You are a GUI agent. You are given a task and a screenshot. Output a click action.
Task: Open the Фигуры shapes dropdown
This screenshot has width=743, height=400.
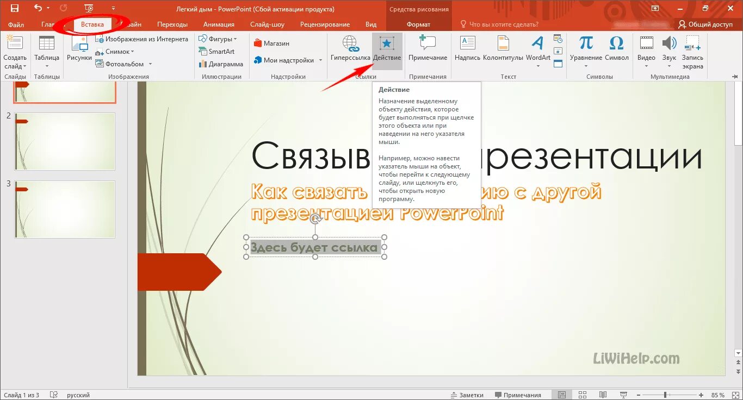(218, 39)
